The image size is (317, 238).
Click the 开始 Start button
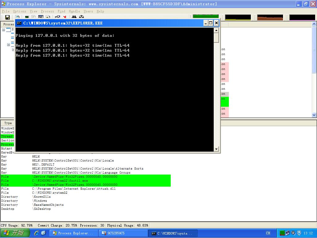coord(15,233)
